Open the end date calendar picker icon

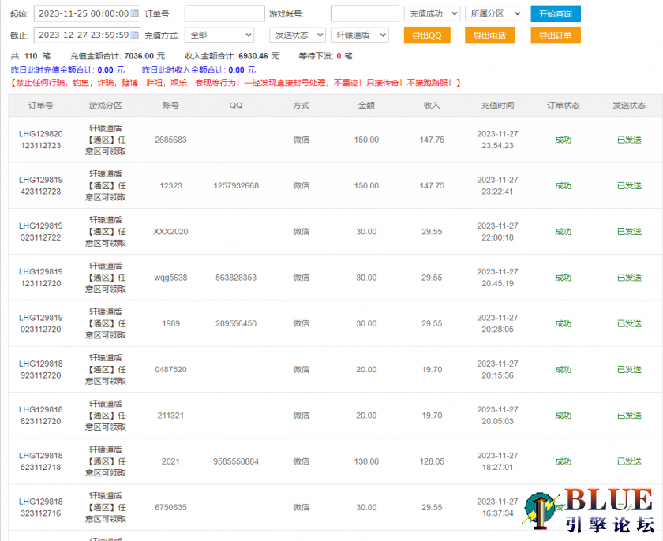(x=134, y=35)
